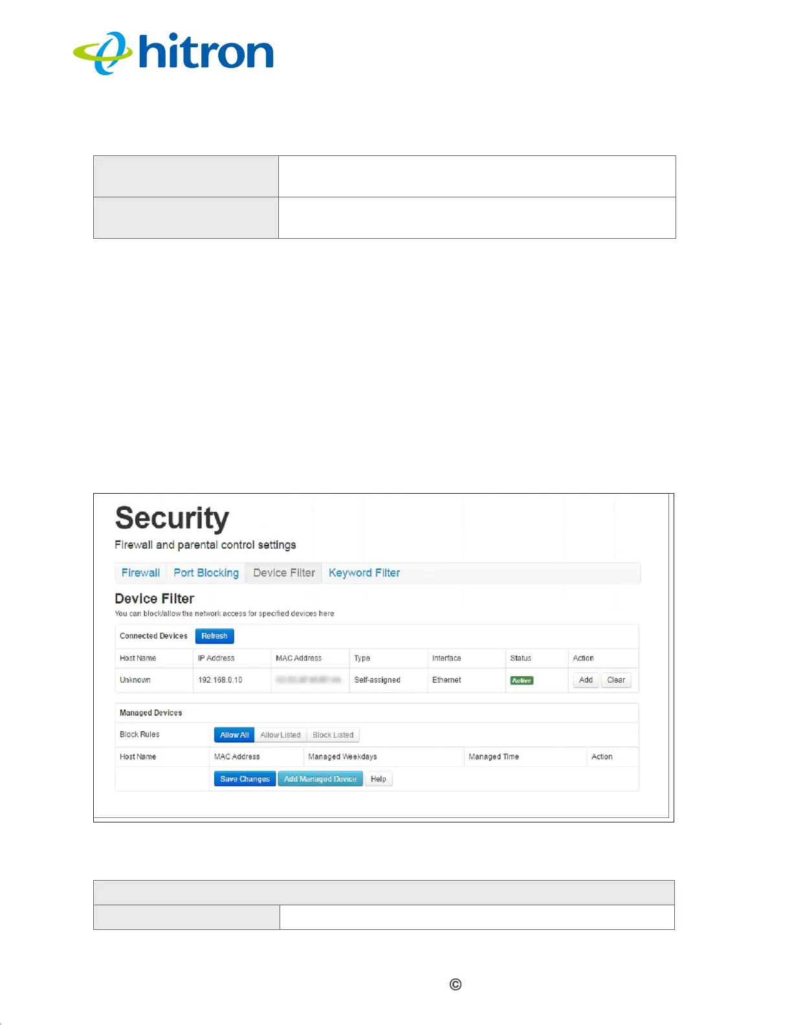Switch to the Port Blocking tab
Viewport: 792px width, 1025px height.
tap(206, 573)
